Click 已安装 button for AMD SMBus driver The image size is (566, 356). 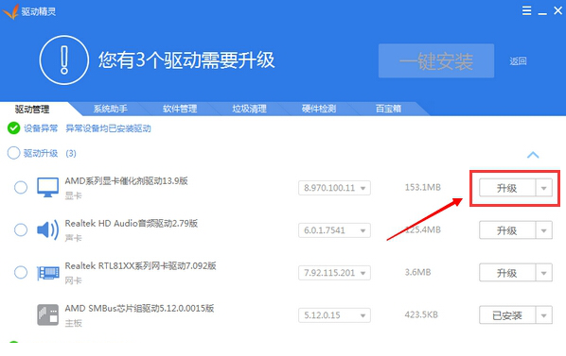coord(507,315)
